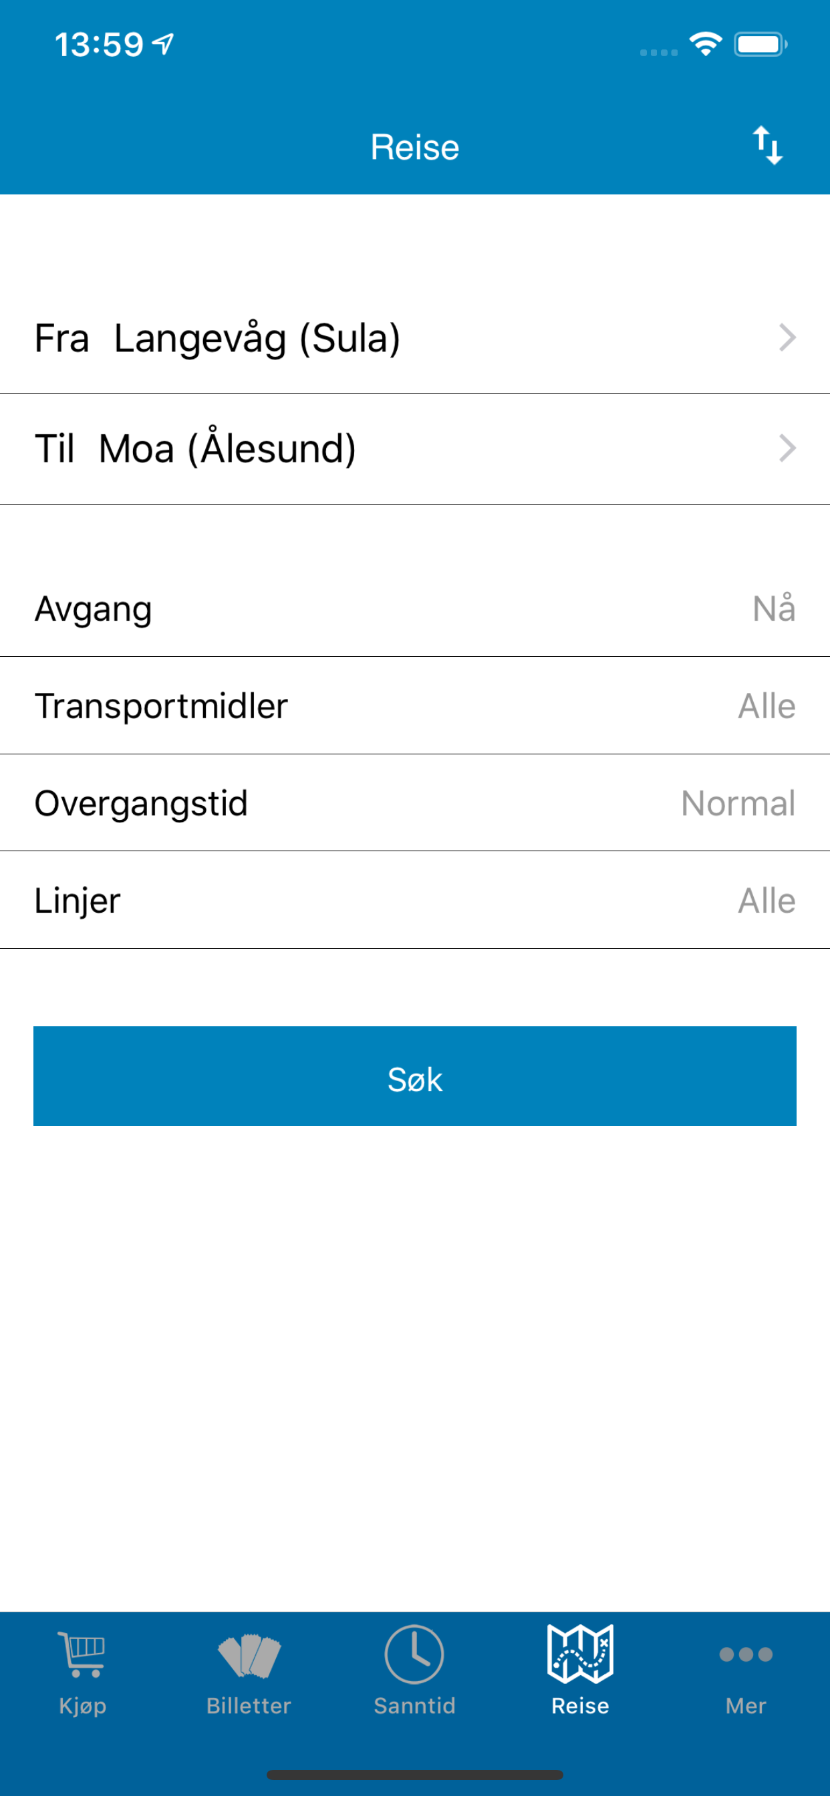Viewport: 830px width, 1796px height.
Task: Open the Avgang time picker showing Nå
Action: coord(415,608)
